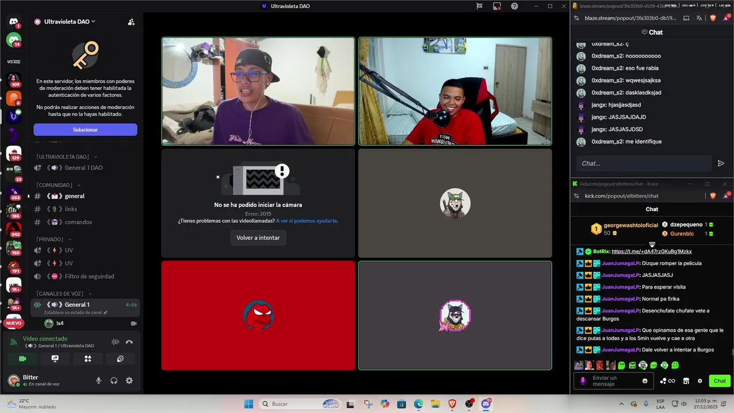Open OBS Studio from taskbar
This screenshot has width=734, height=413.
[x=469, y=404]
